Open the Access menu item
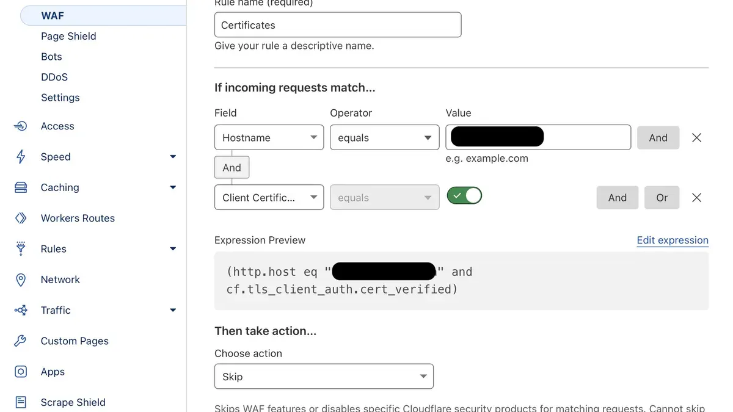Viewport: 733px width, 412px height. (x=57, y=126)
